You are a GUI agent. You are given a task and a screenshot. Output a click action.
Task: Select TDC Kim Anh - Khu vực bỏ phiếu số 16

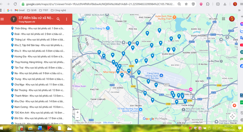(38, 112)
